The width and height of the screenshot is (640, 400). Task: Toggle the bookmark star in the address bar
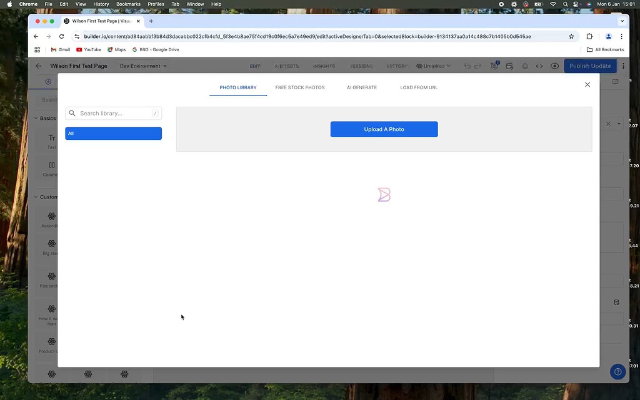(571, 36)
